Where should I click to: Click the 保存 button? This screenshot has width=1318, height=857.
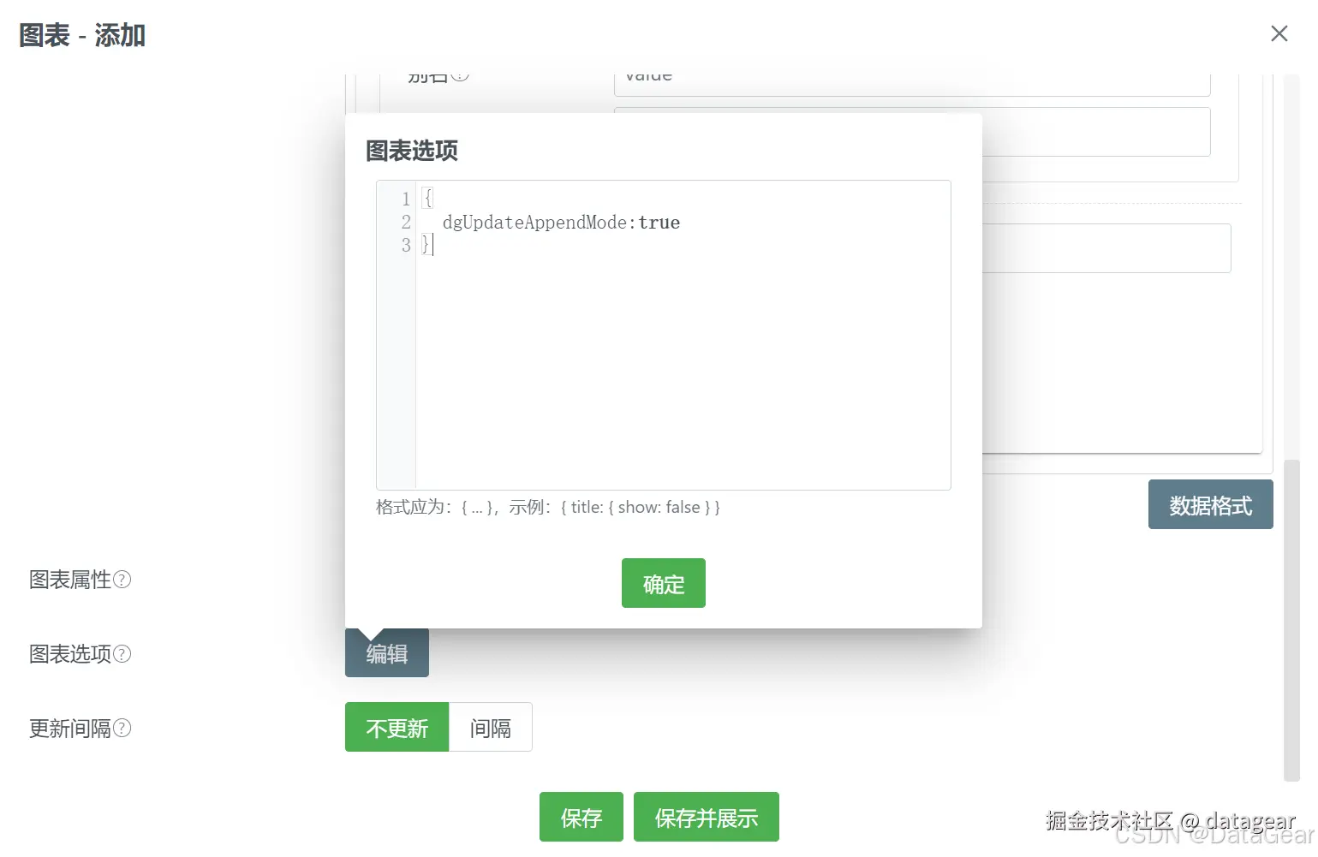(581, 817)
